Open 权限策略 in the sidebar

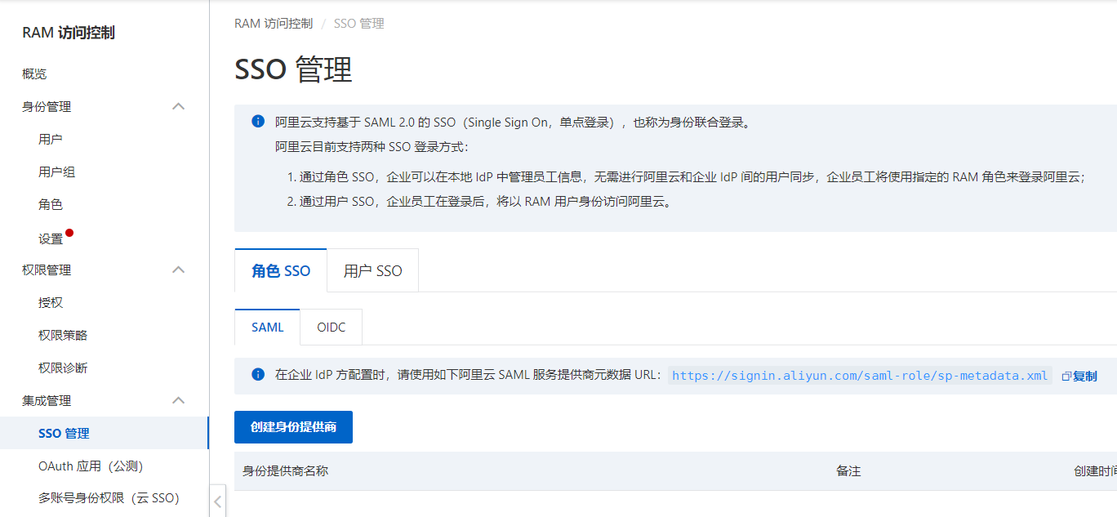point(63,335)
